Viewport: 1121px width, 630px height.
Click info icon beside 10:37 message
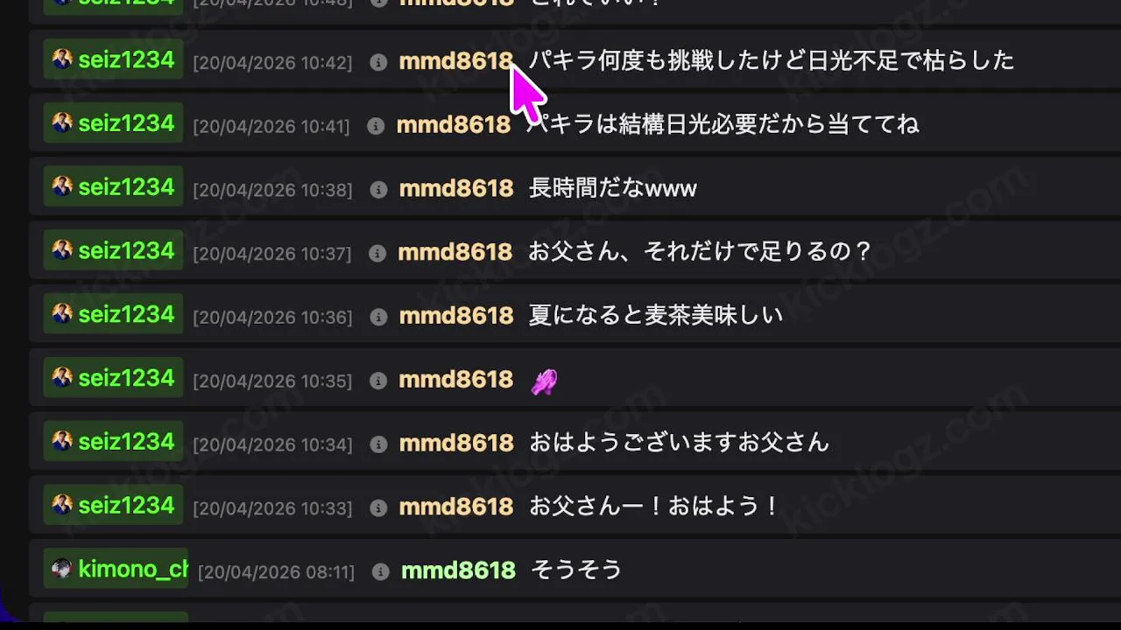coord(377,254)
